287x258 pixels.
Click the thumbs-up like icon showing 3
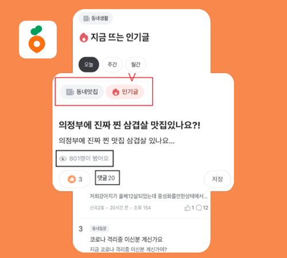click(72, 179)
